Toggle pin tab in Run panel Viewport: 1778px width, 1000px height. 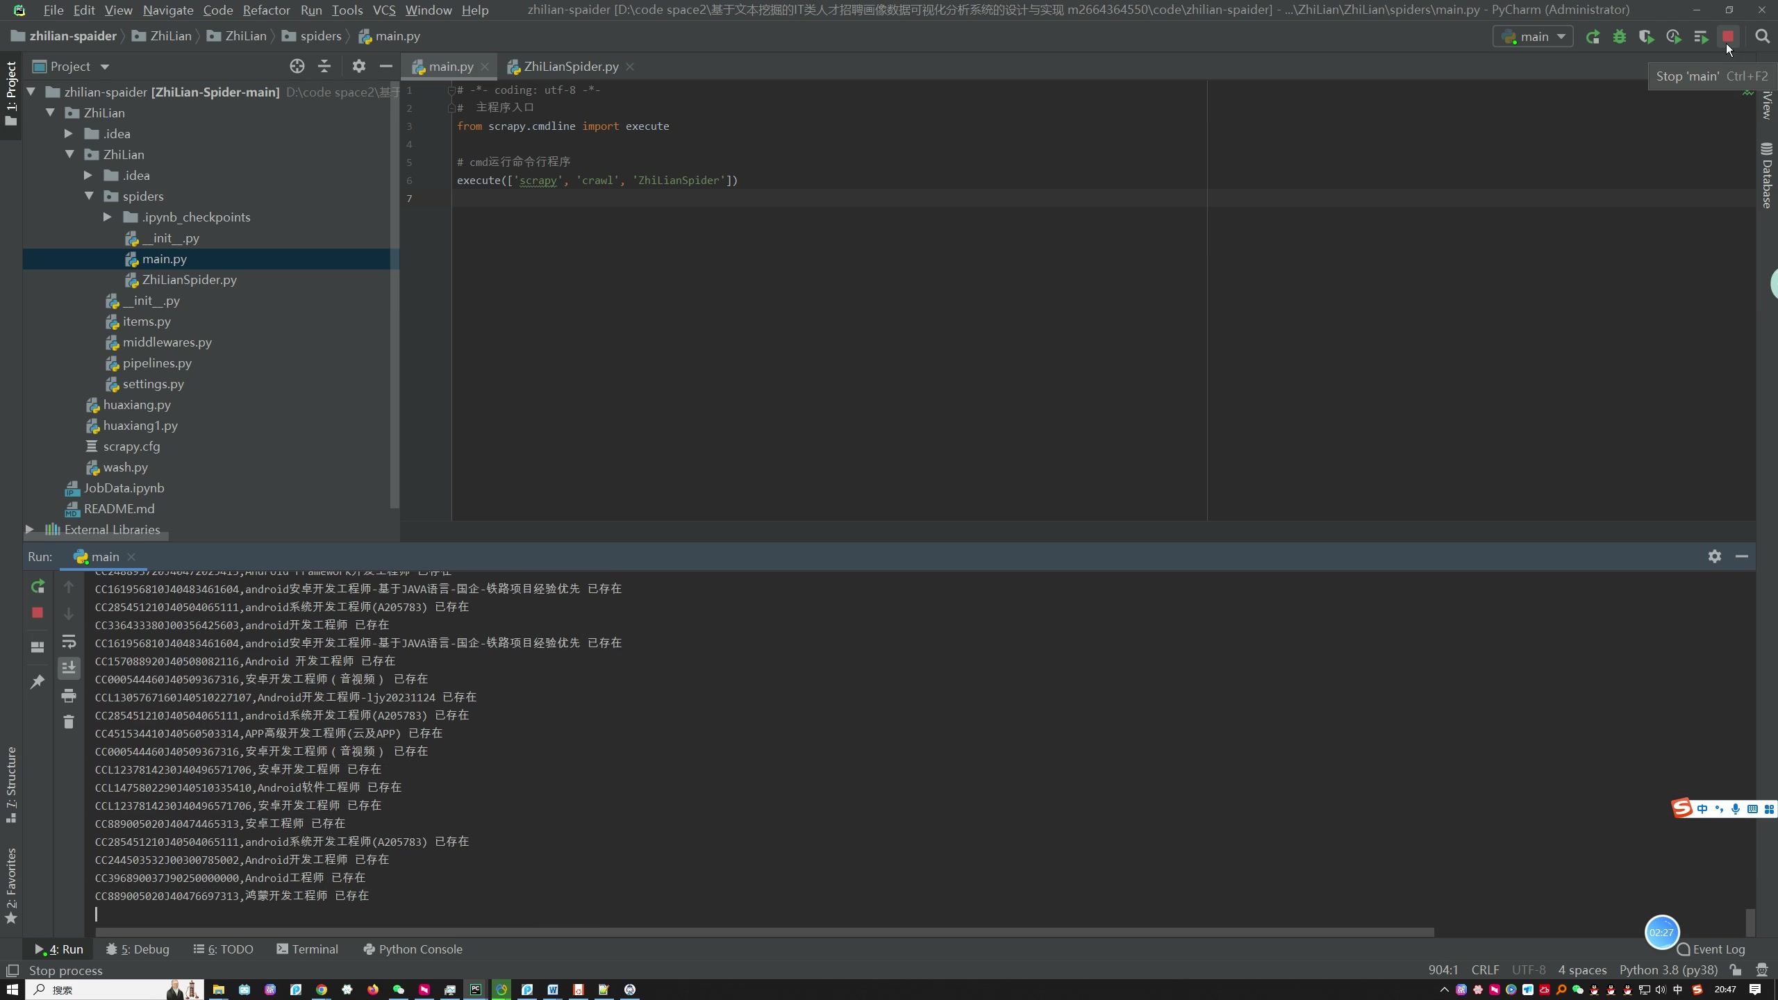[38, 682]
